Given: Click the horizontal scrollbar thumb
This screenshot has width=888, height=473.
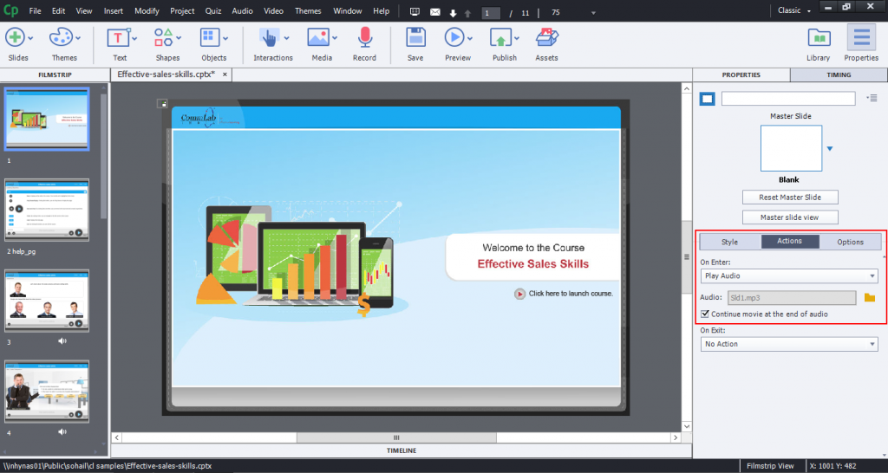Looking at the screenshot, I should point(396,437).
